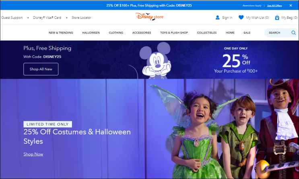This screenshot has width=299, height=179.
Task: Open the New & Trending menu
Action: pos(61,33)
